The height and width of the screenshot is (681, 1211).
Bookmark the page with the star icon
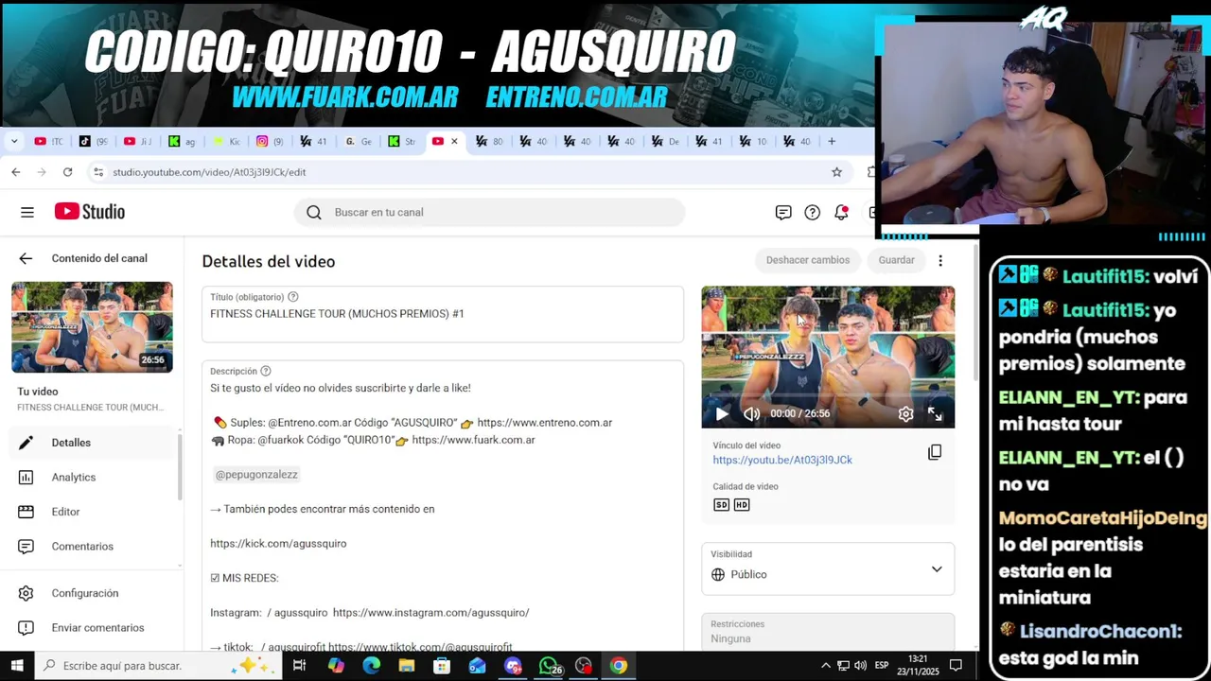point(836,172)
